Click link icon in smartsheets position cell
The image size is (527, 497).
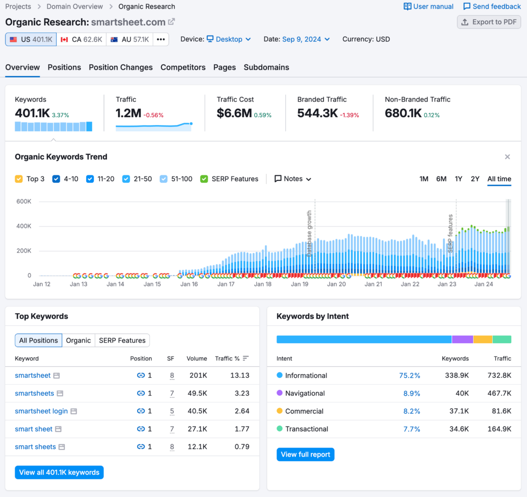[141, 393]
